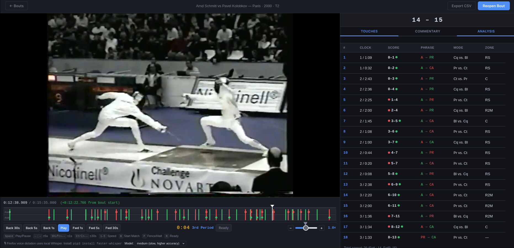Click the red marker dot beside score 5-7
Screen dimensions: 514x248
[389, 163]
